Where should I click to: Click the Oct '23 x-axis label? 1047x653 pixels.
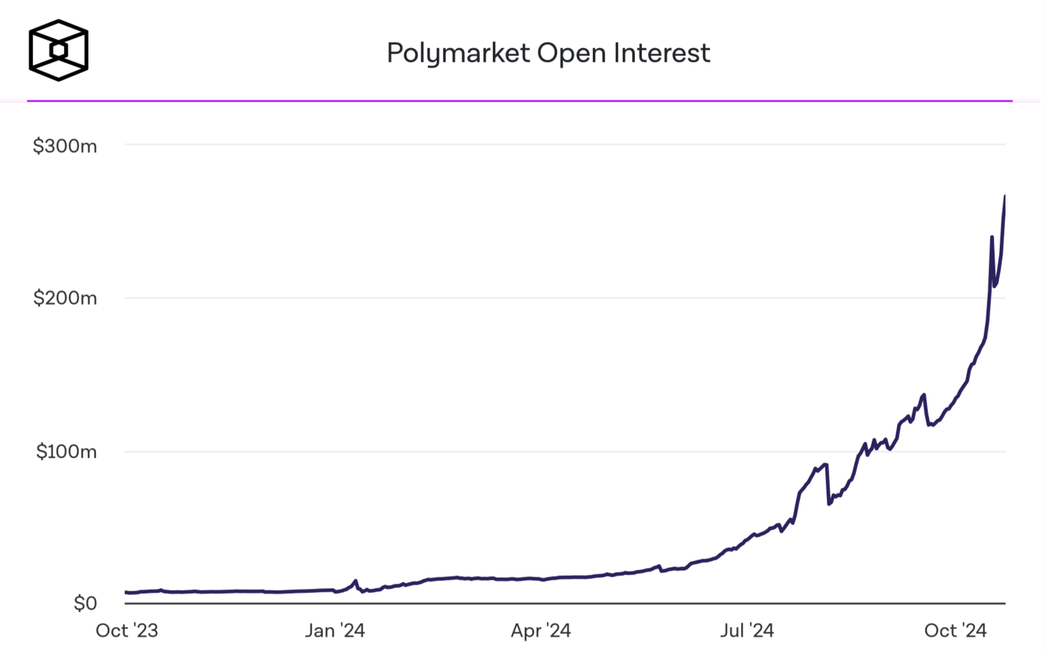127,631
